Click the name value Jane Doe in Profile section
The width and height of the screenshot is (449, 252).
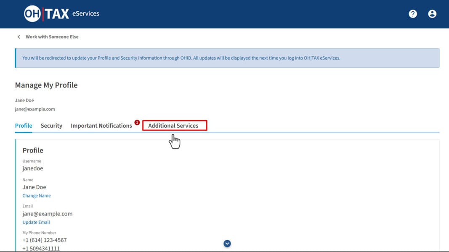pyautogui.click(x=35, y=187)
